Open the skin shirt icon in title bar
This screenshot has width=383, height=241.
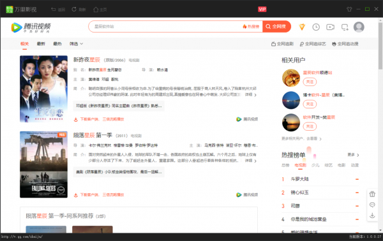tap(349, 9)
